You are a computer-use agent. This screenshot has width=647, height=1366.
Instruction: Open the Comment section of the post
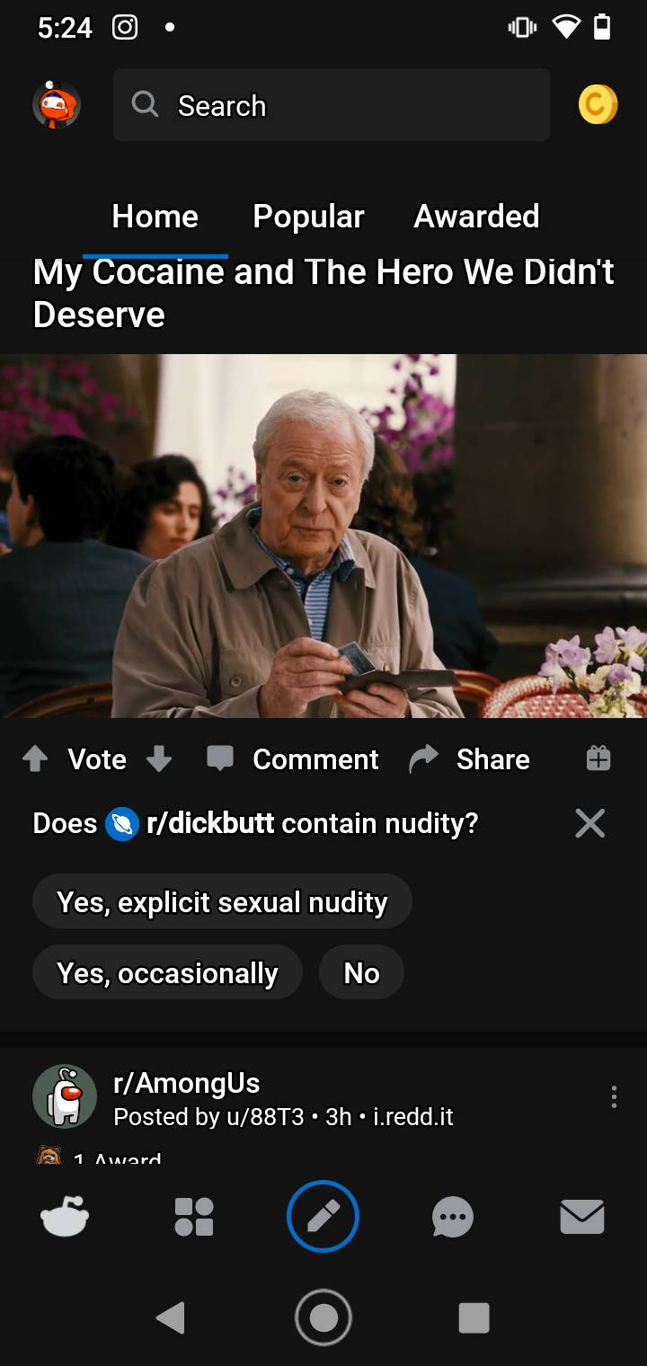click(293, 759)
